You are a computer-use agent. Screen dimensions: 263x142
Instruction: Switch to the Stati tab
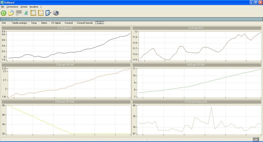pyautogui.click(x=4, y=23)
